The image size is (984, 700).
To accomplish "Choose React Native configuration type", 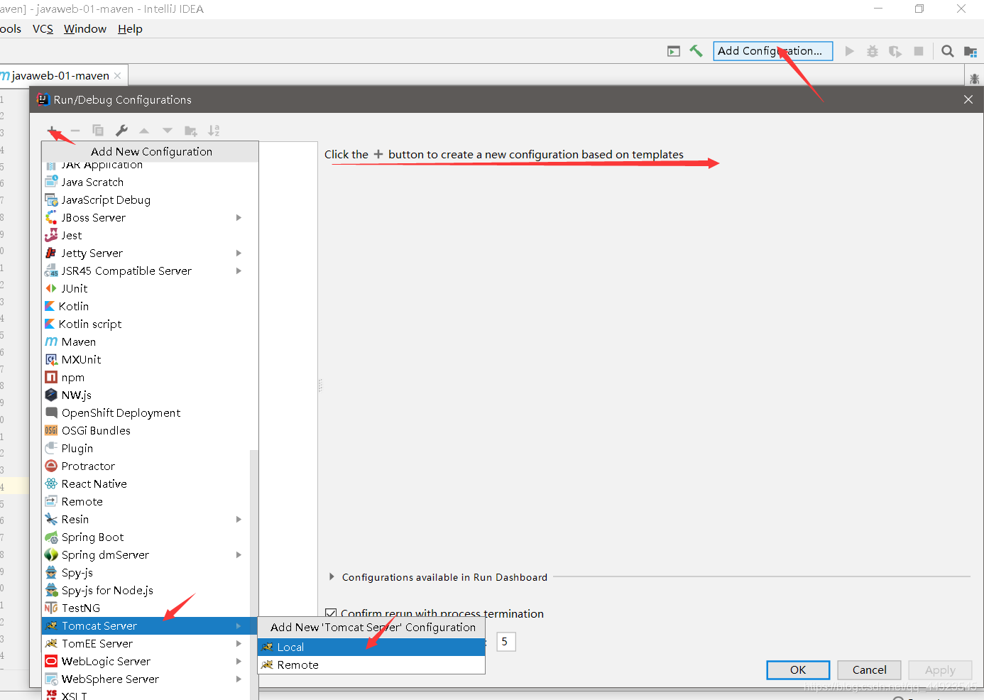I will coord(146,483).
